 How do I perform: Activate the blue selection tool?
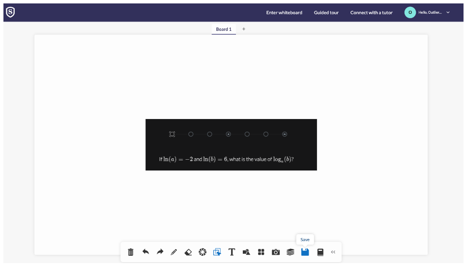[217, 252]
